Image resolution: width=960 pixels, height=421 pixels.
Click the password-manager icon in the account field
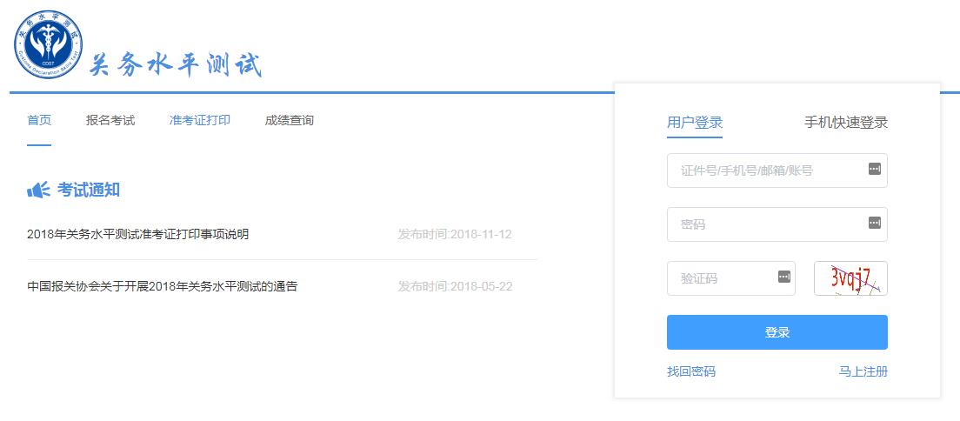(x=874, y=169)
